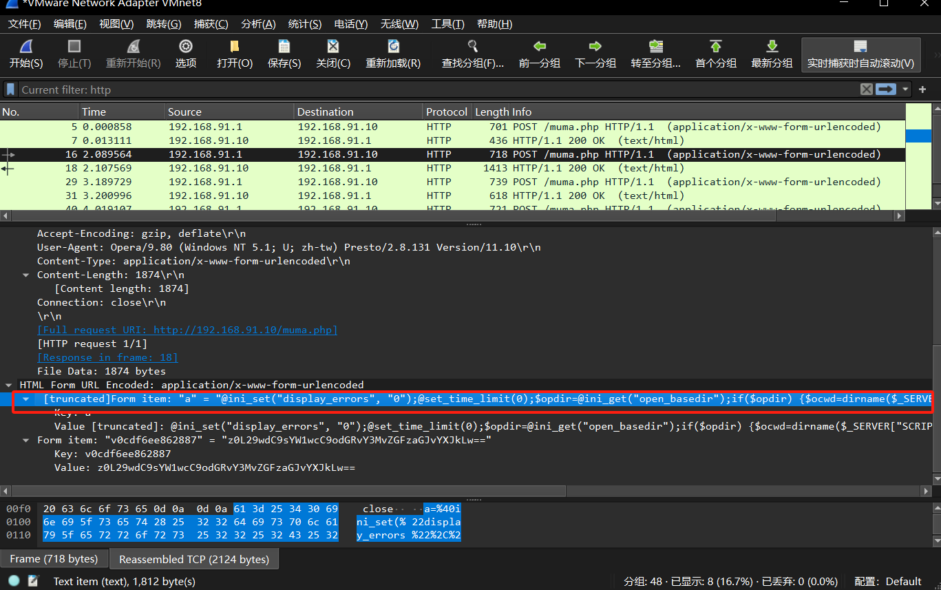Click the expert info circle in status bar
Image resolution: width=941 pixels, height=590 pixels.
(14, 581)
